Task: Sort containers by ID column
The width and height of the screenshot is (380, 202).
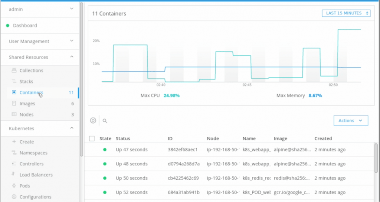Action: click(170, 138)
